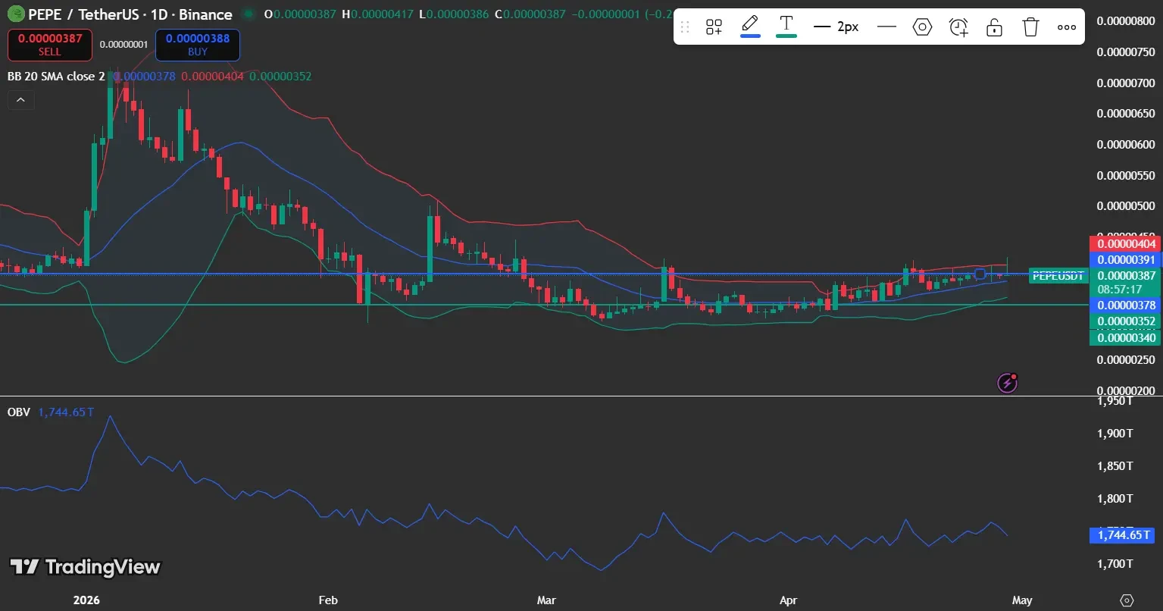Click the Feb label on time axis
The width and height of the screenshot is (1163, 611).
coord(328,600)
